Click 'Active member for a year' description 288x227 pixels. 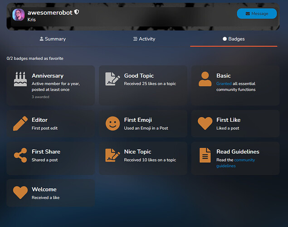[x=56, y=87]
